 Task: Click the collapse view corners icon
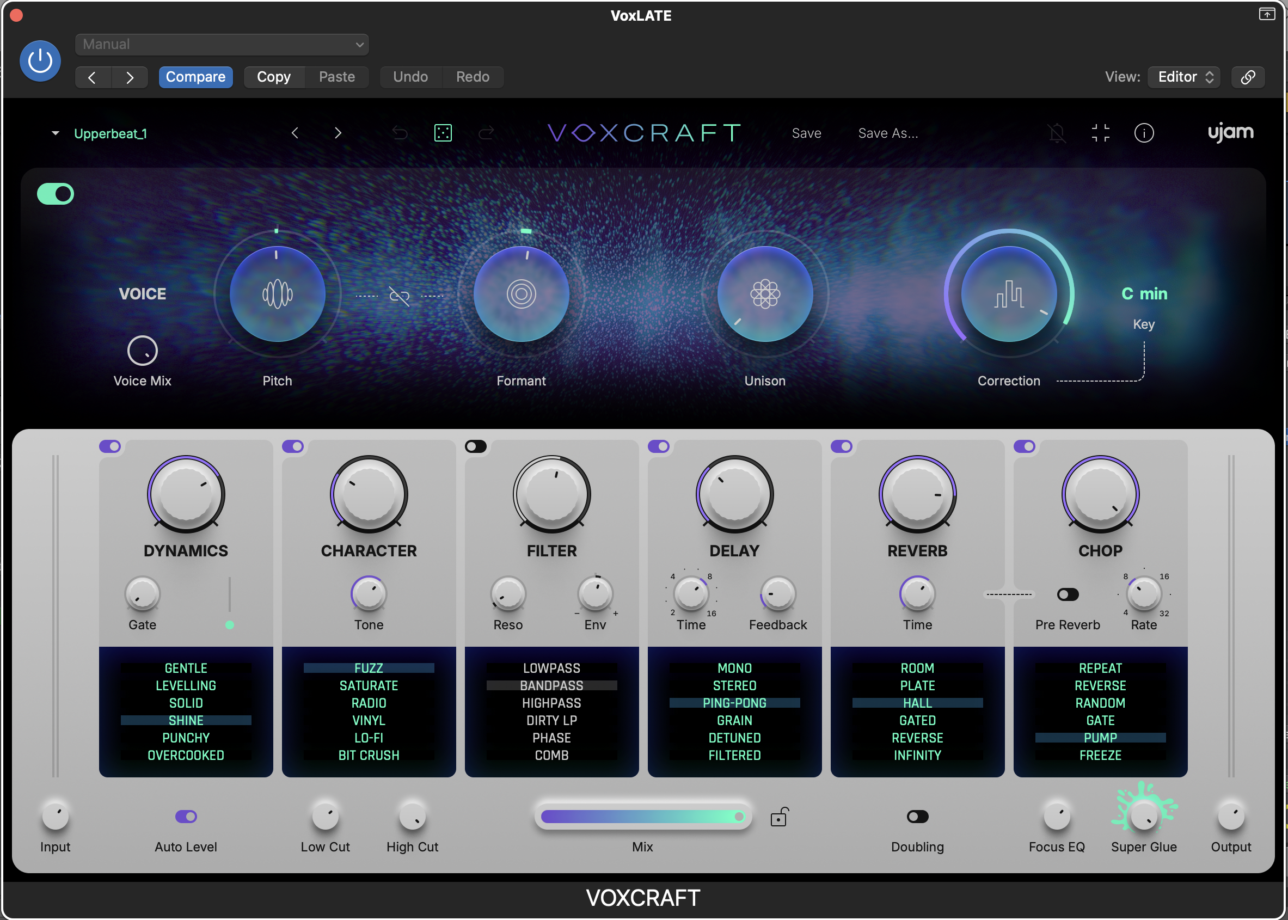1101,133
